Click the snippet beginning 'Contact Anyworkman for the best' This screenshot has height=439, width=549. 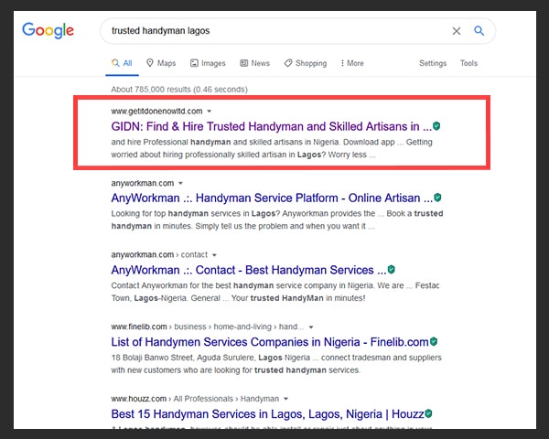[x=275, y=292]
